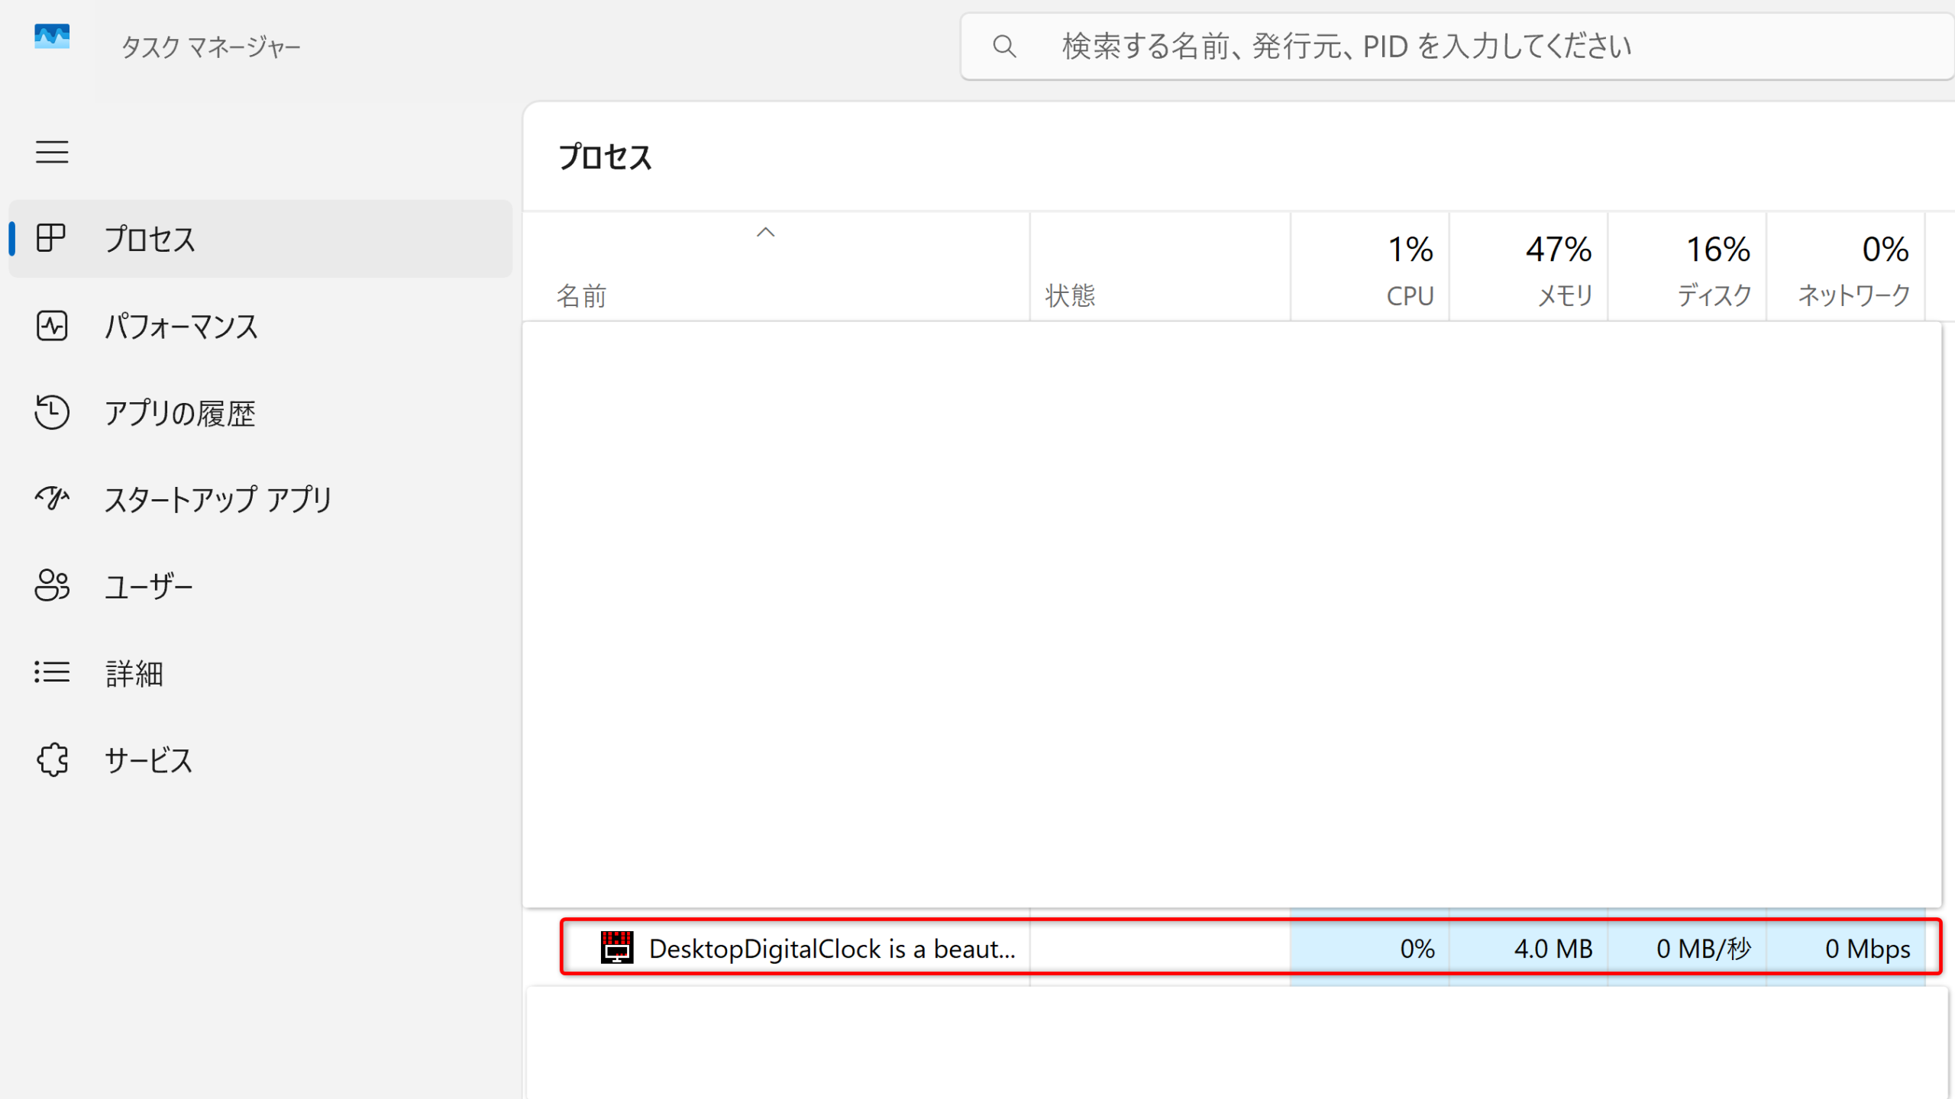Click the Task Manager app logo icon
Screen dimensions: 1955x1099
52,37
